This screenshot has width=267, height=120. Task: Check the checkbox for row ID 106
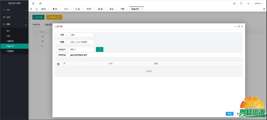[x=35, y=41]
